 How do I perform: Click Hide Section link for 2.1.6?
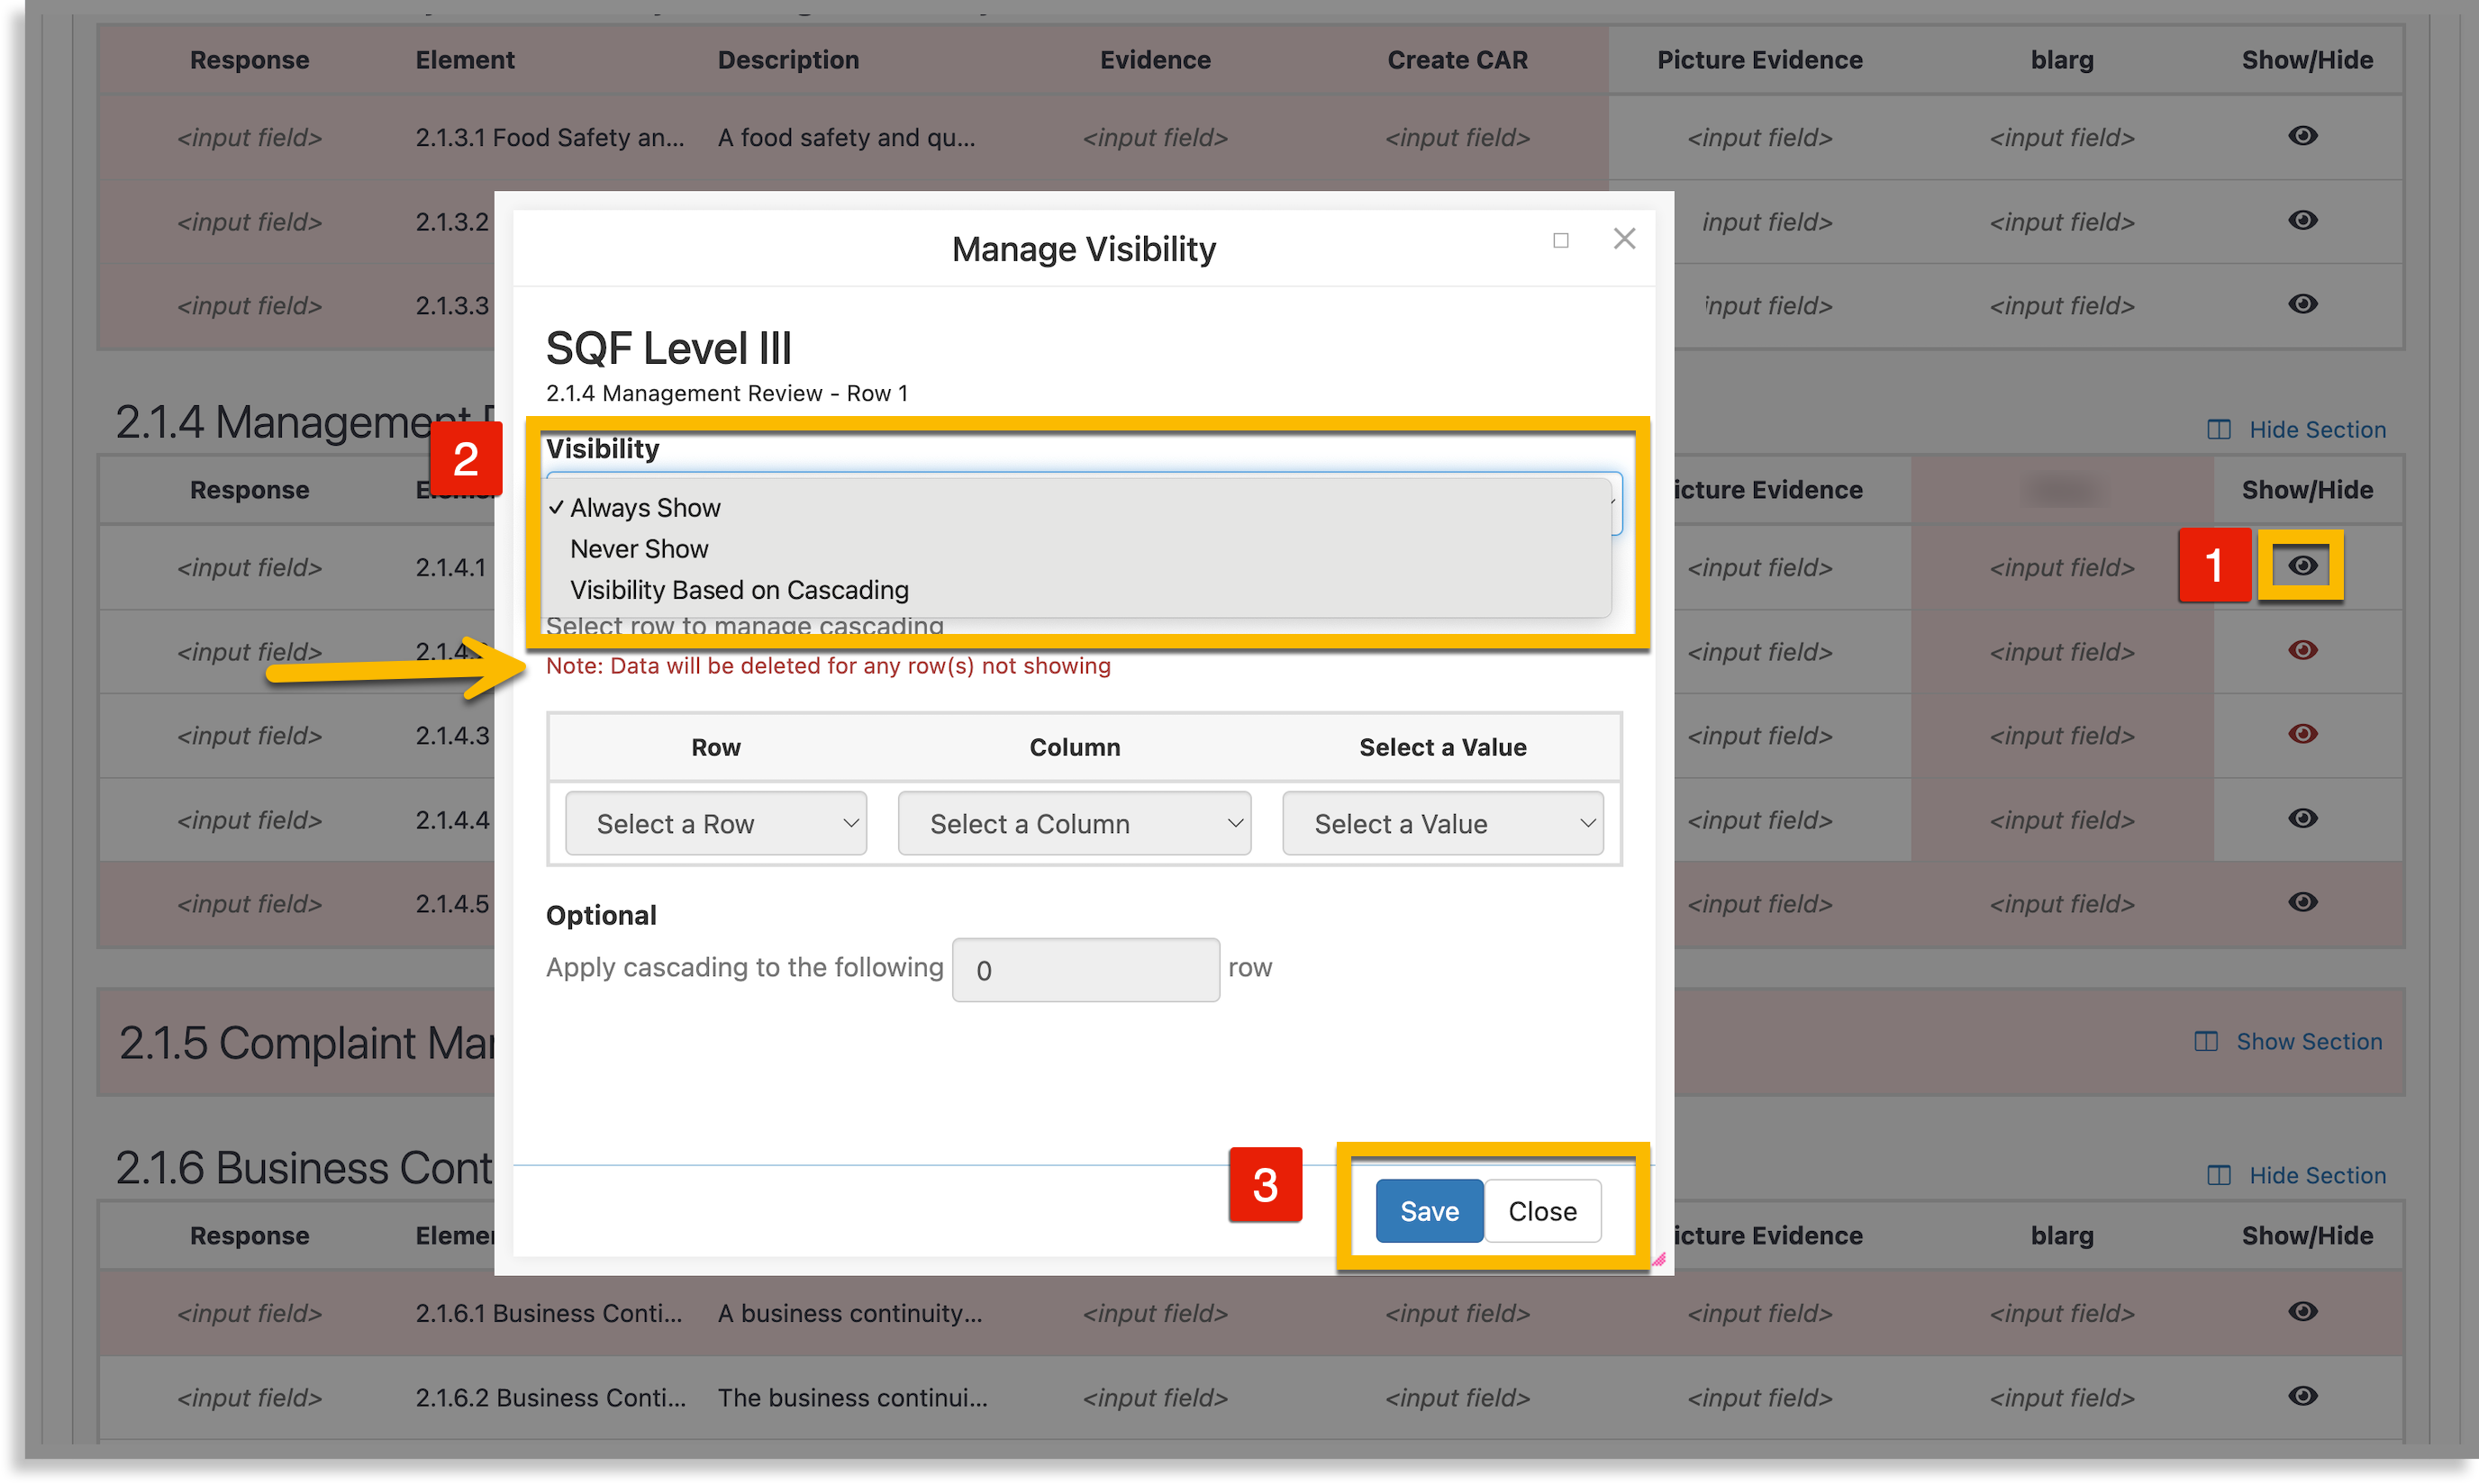pos(2317,1176)
